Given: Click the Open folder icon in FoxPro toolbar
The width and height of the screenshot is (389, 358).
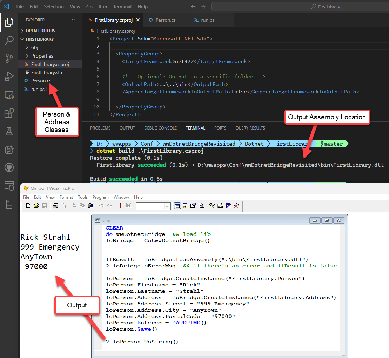Looking at the screenshot, I should click(36, 206).
